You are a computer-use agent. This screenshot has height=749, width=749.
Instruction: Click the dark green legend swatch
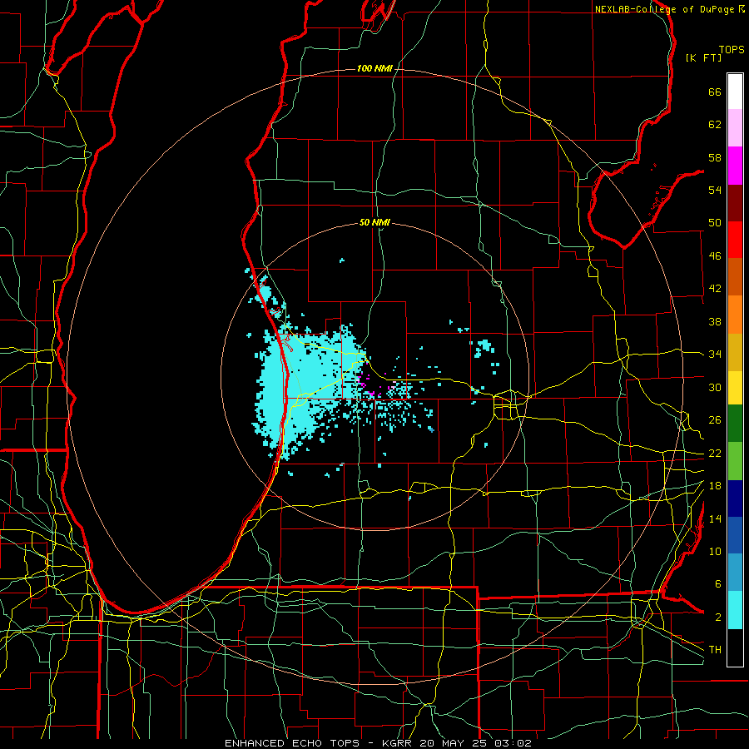pyautogui.click(x=735, y=424)
